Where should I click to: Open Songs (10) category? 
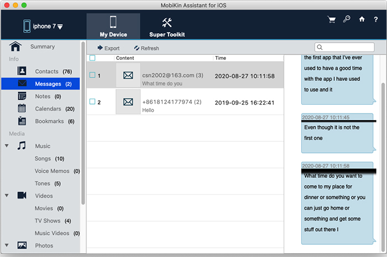(49, 158)
